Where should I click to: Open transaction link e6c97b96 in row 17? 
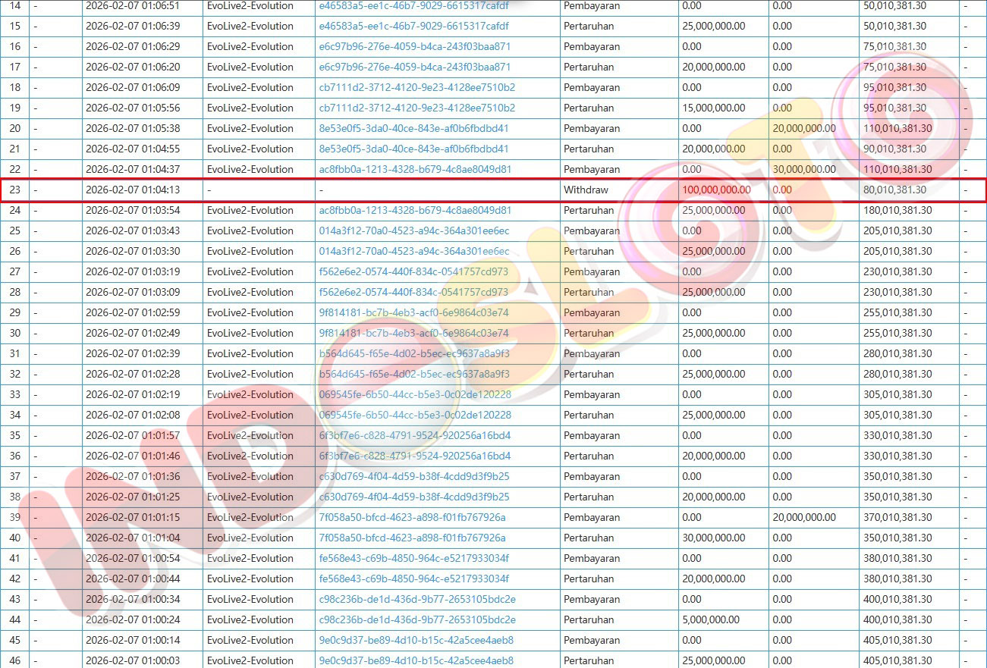coord(414,67)
